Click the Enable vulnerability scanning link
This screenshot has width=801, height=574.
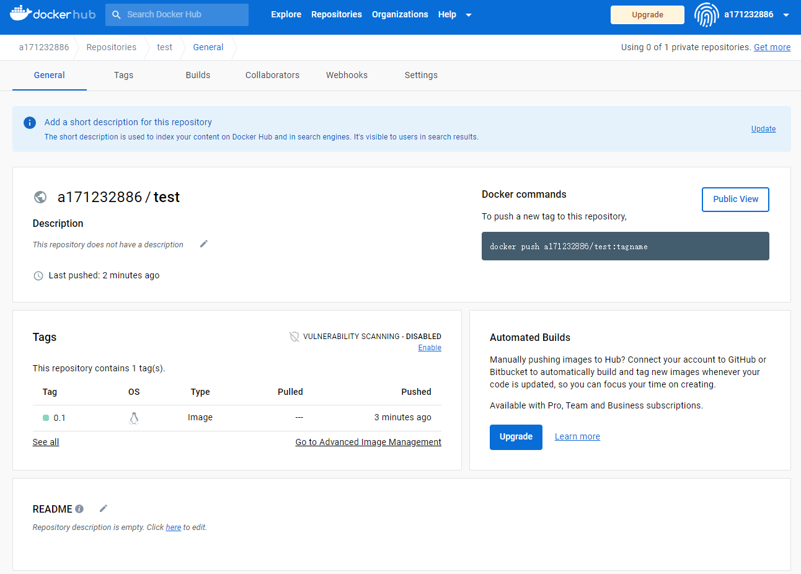coord(430,348)
